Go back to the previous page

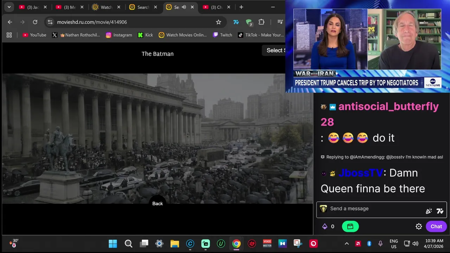10,22
